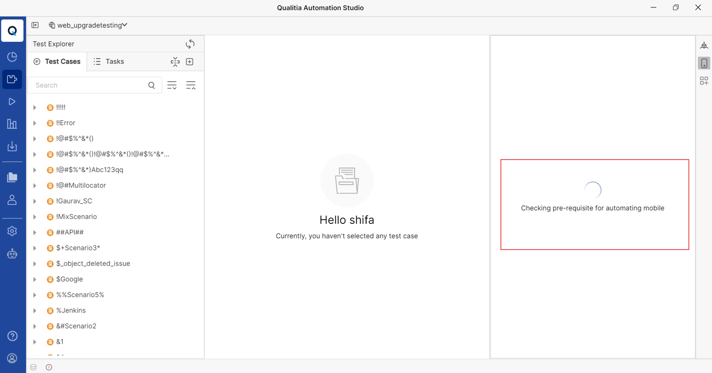Click the error alert icon in status bar
712x373 pixels.
click(49, 367)
